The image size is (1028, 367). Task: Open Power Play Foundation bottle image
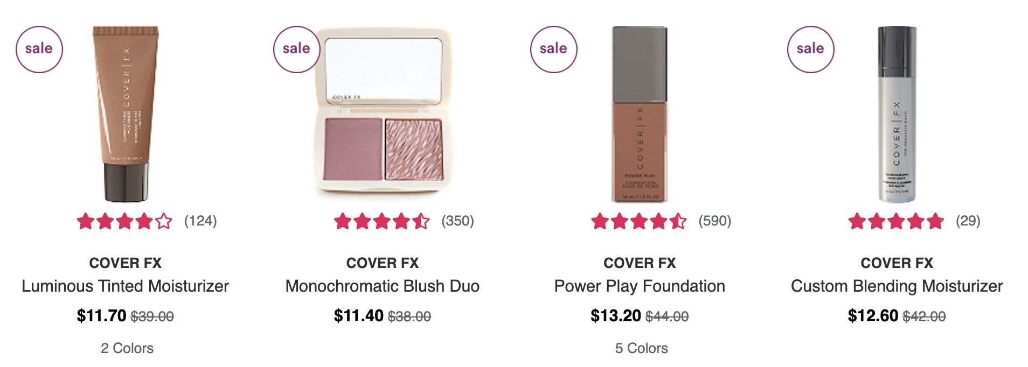(x=640, y=114)
